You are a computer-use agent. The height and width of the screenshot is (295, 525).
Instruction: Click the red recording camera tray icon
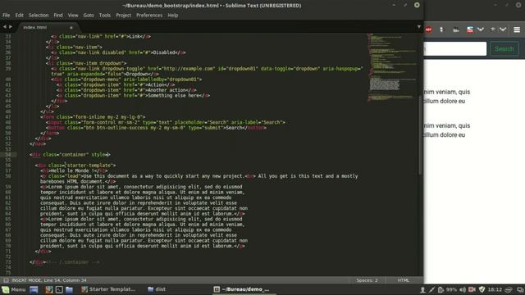472,289
